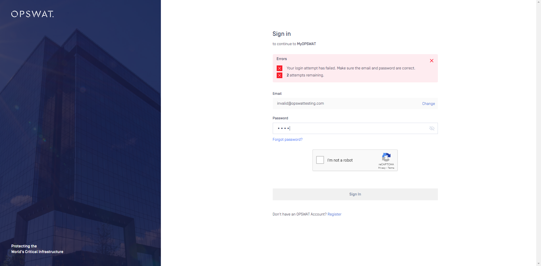Click the reCAPTCHA logo
The image size is (541, 266).
click(x=386, y=157)
